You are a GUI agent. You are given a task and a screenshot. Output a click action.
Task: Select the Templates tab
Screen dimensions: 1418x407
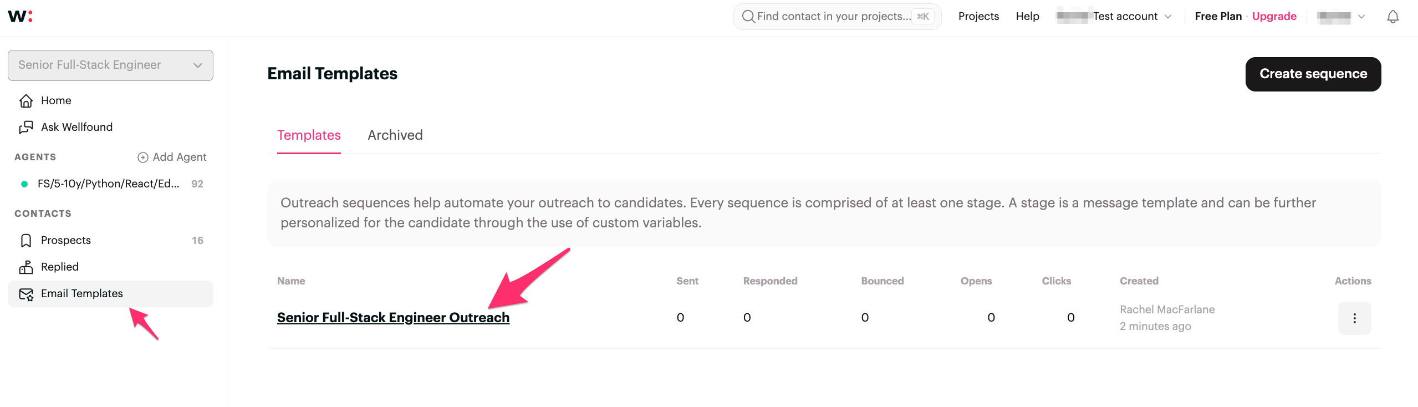(x=309, y=135)
